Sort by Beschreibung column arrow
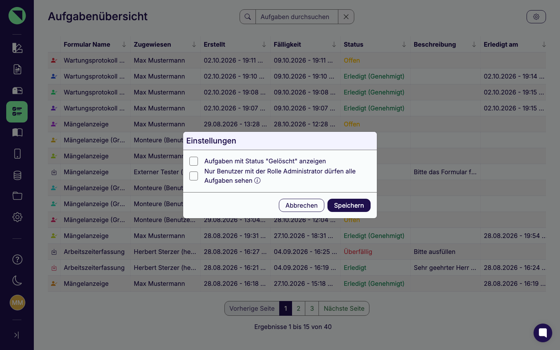 click(x=474, y=44)
